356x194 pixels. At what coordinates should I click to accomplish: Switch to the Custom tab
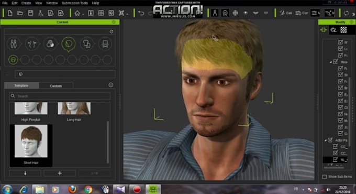56,86
